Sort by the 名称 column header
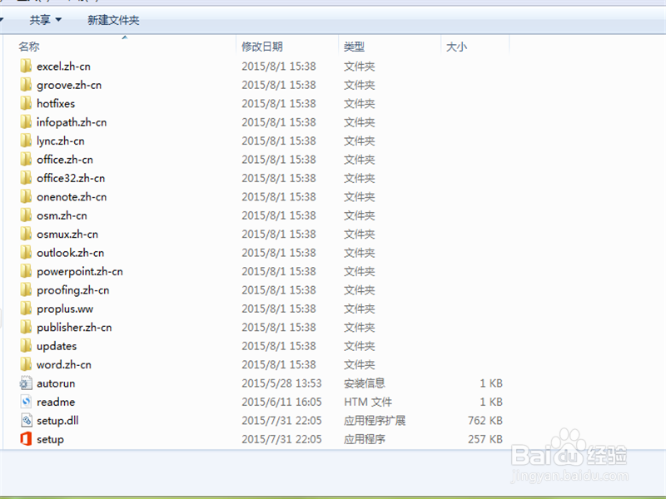Viewport: 666px width, 499px height. (x=29, y=47)
